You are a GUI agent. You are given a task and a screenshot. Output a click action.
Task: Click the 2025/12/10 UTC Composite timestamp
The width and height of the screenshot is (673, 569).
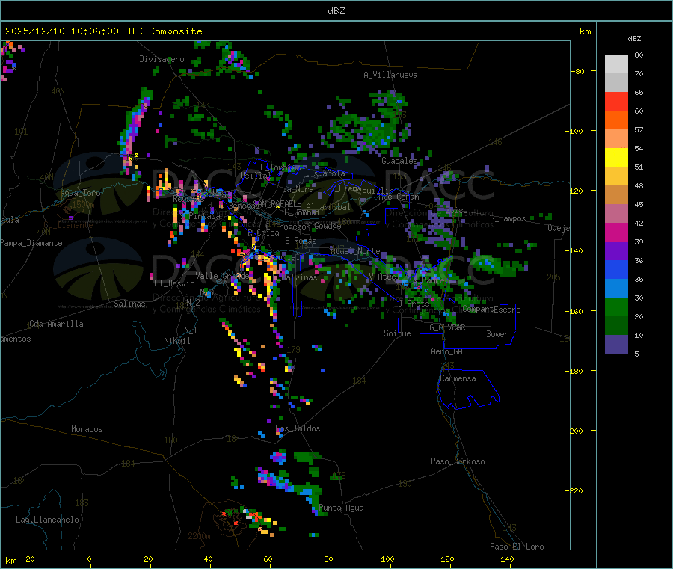pos(104,31)
